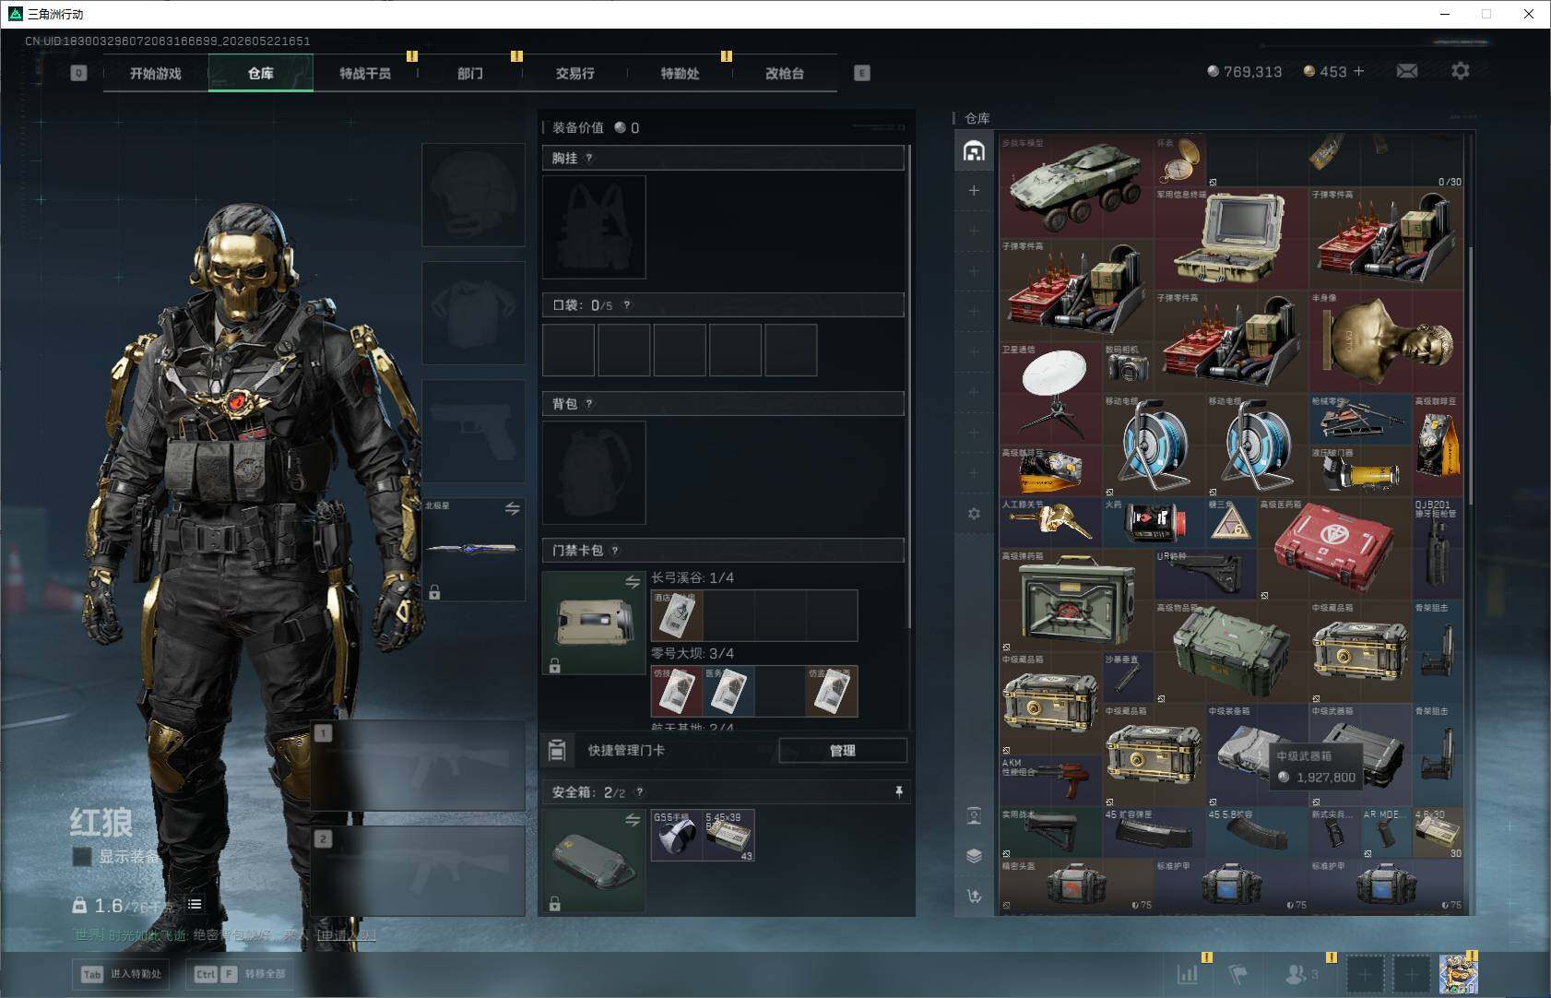The height and width of the screenshot is (998, 1551).
Task: Select the 步战车模型 item in warehouse
Action: pos(1076,187)
